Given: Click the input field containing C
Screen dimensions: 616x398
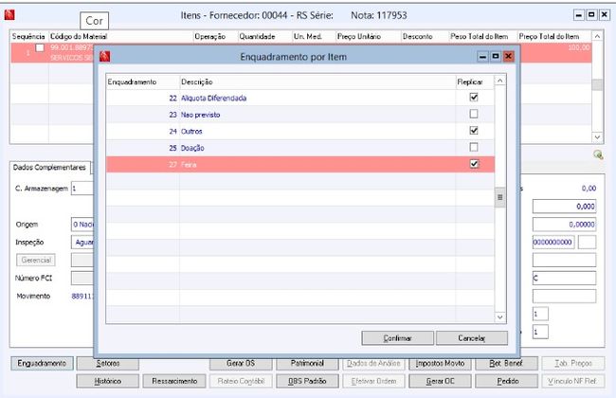Looking at the screenshot, I should (x=564, y=279).
